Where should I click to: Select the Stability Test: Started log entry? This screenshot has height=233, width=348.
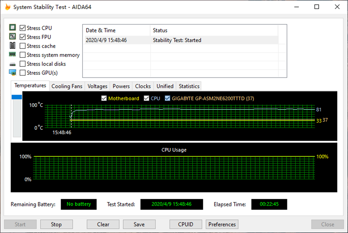coord(176,40)
